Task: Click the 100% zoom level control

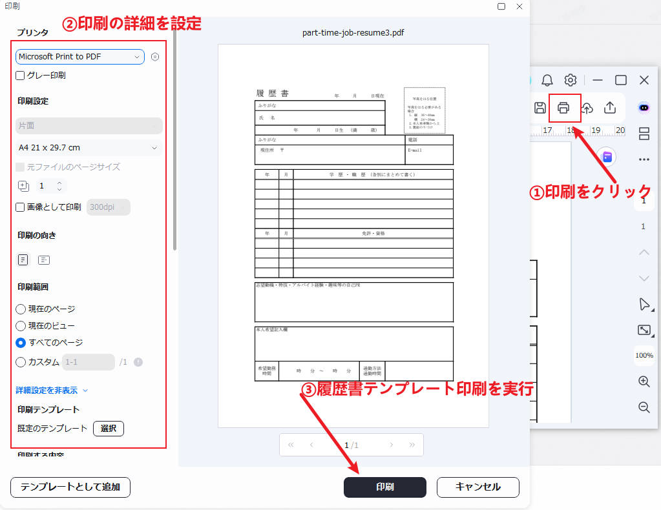Action: click(644, 356)
